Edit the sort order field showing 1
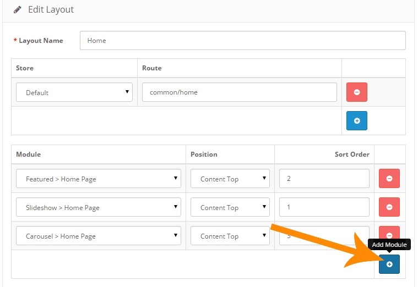The image size is (418, 287). pos(324,207)
